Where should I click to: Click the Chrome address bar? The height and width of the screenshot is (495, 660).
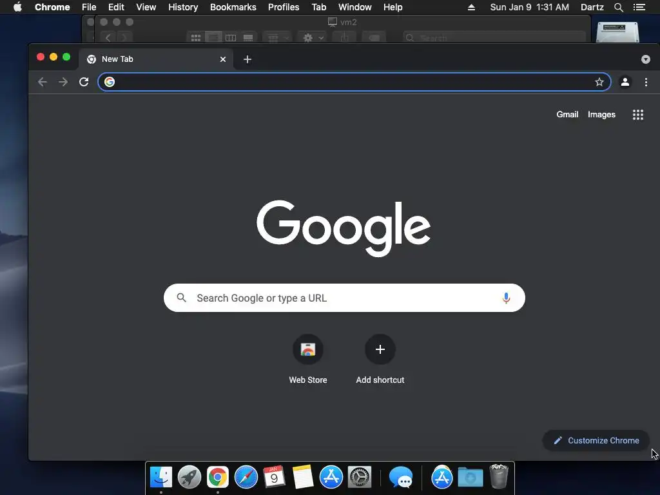tap(354, 82)
